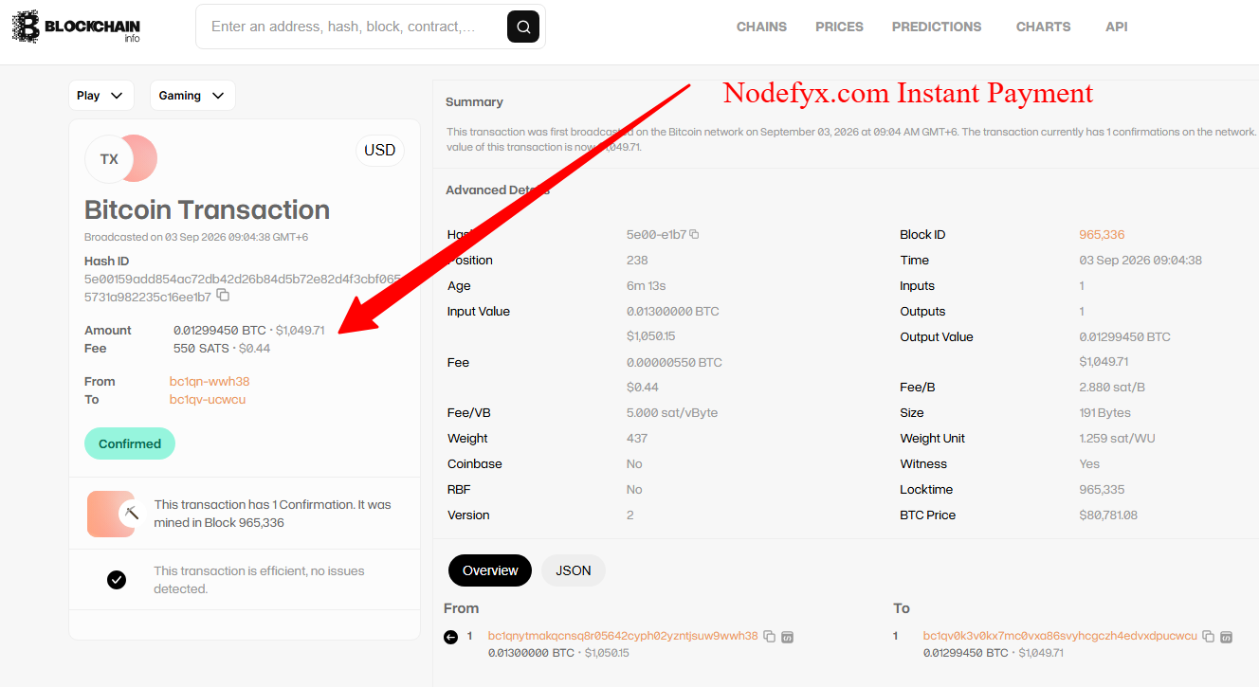1259x687 pixels.
Task: Select the Version value 2
Action: click(630, 515)
